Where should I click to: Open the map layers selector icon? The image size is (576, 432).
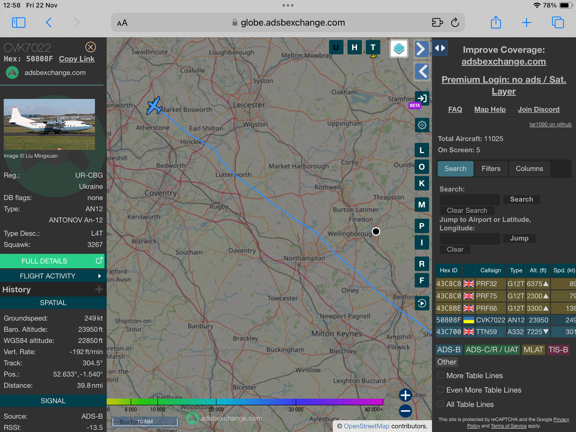(399, 49)
